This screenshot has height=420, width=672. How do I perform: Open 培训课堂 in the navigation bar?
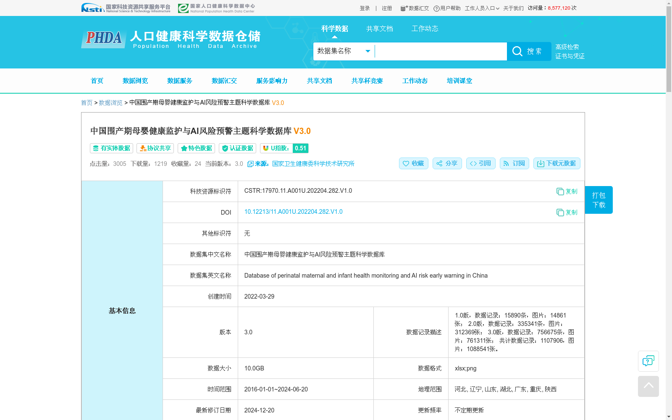pyautogui.click(x=459, y=81)
